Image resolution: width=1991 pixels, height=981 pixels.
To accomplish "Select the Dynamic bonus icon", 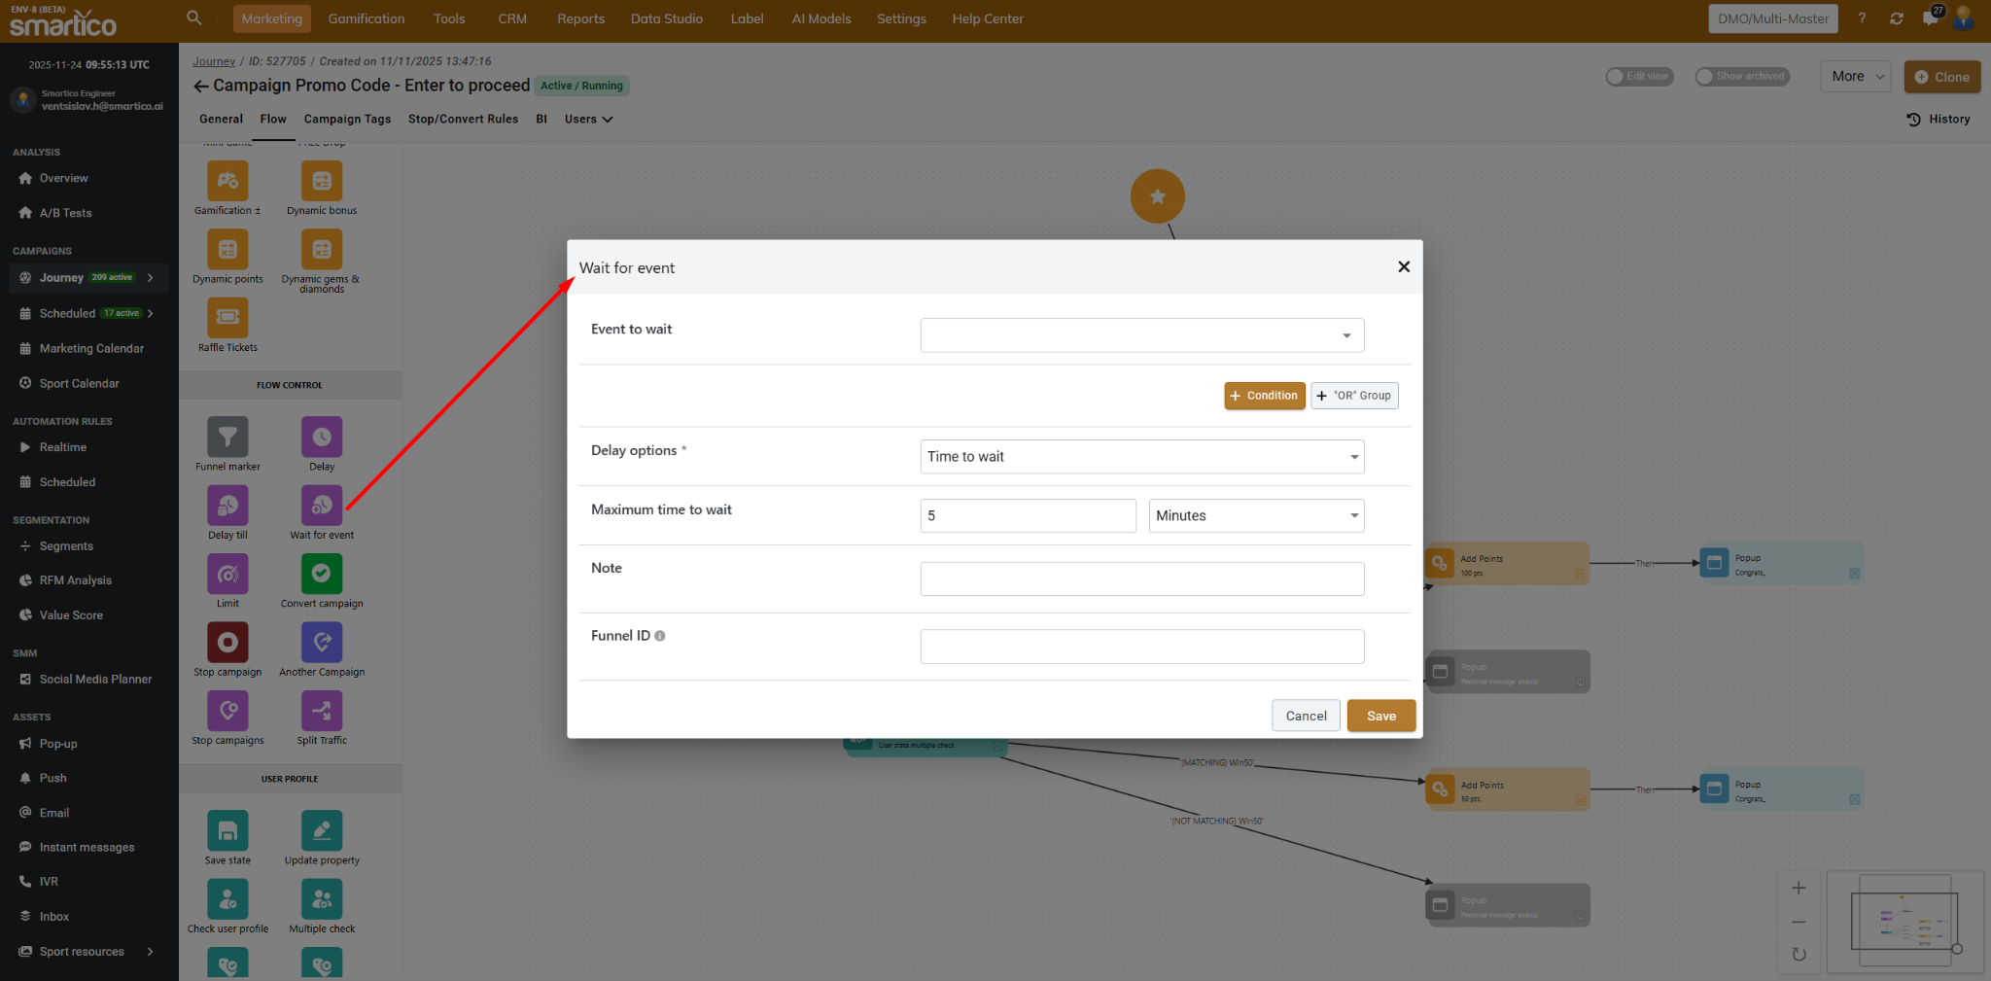I will pos(322,182).
